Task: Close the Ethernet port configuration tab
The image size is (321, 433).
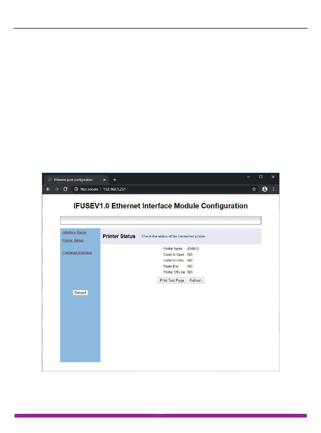Action: point(104,180)
